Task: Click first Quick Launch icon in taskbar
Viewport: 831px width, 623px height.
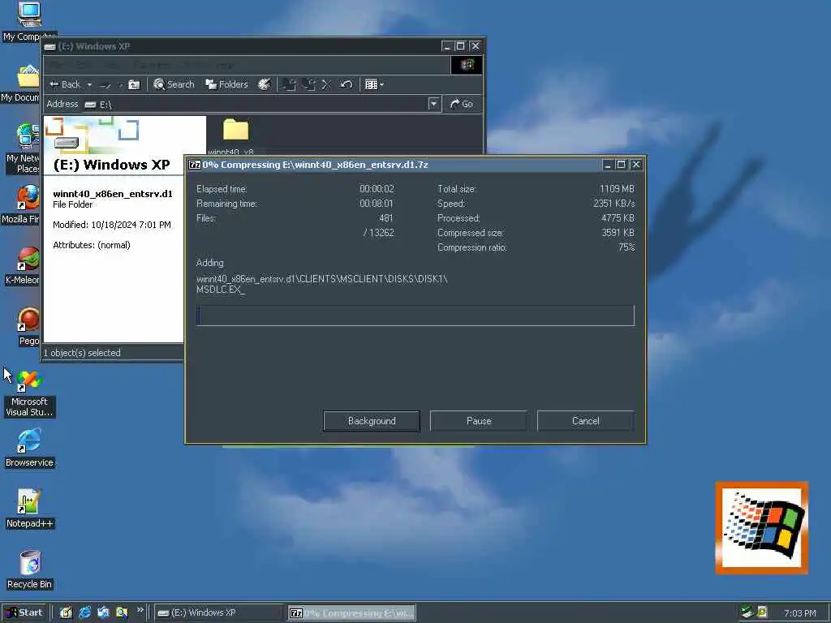Action: pos(66,613)
